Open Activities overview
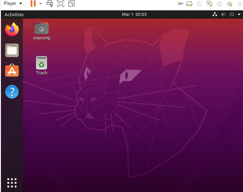 tap(14, 15)
